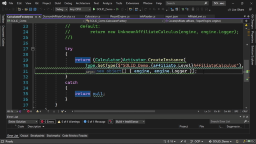Open the File menu
Screen dimensions: 256x144
pyautogui.click(x=11, y=3)
